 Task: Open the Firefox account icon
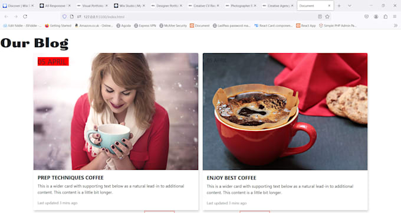pyautogui.click(x=376, y=17)
